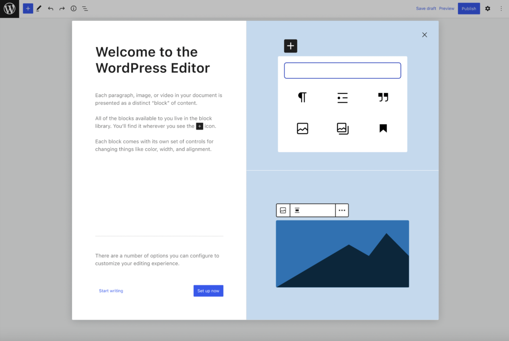Image resolution: width=509 pixels, height=341 pixels.
Task: Click the search field in block library illustration
Action: coord(342,70)
